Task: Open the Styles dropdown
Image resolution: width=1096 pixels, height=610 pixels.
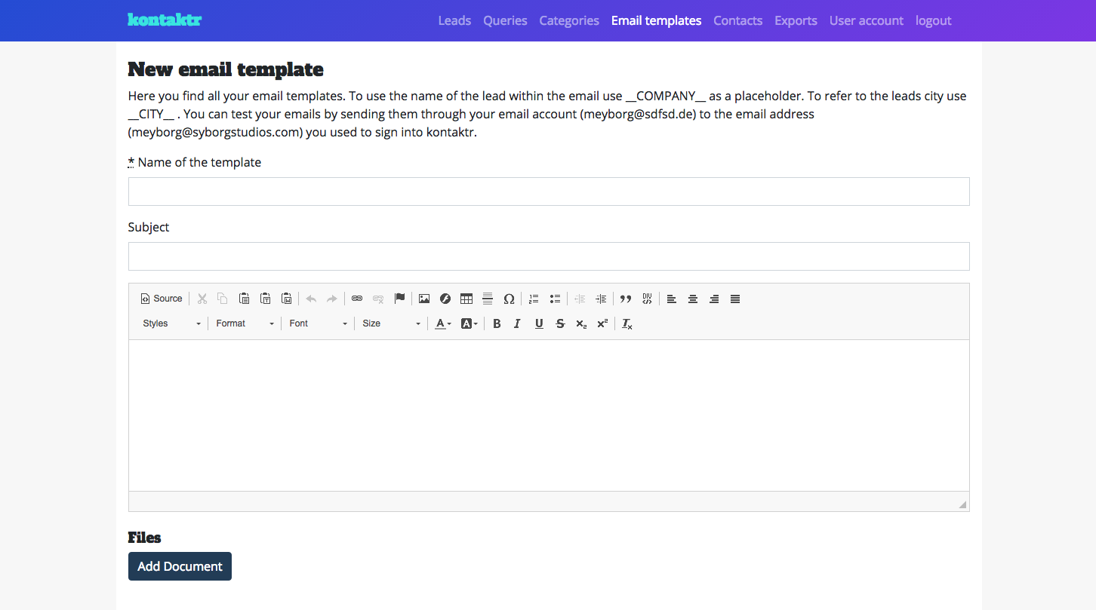Action: tap(172, 323)
